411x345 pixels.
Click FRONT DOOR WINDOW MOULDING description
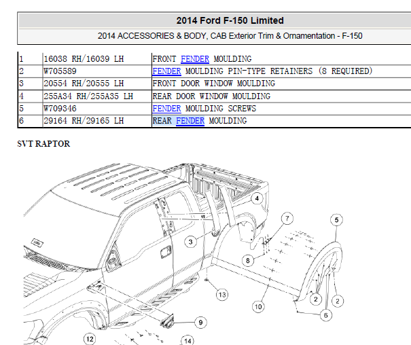click(x=213, y=84)
